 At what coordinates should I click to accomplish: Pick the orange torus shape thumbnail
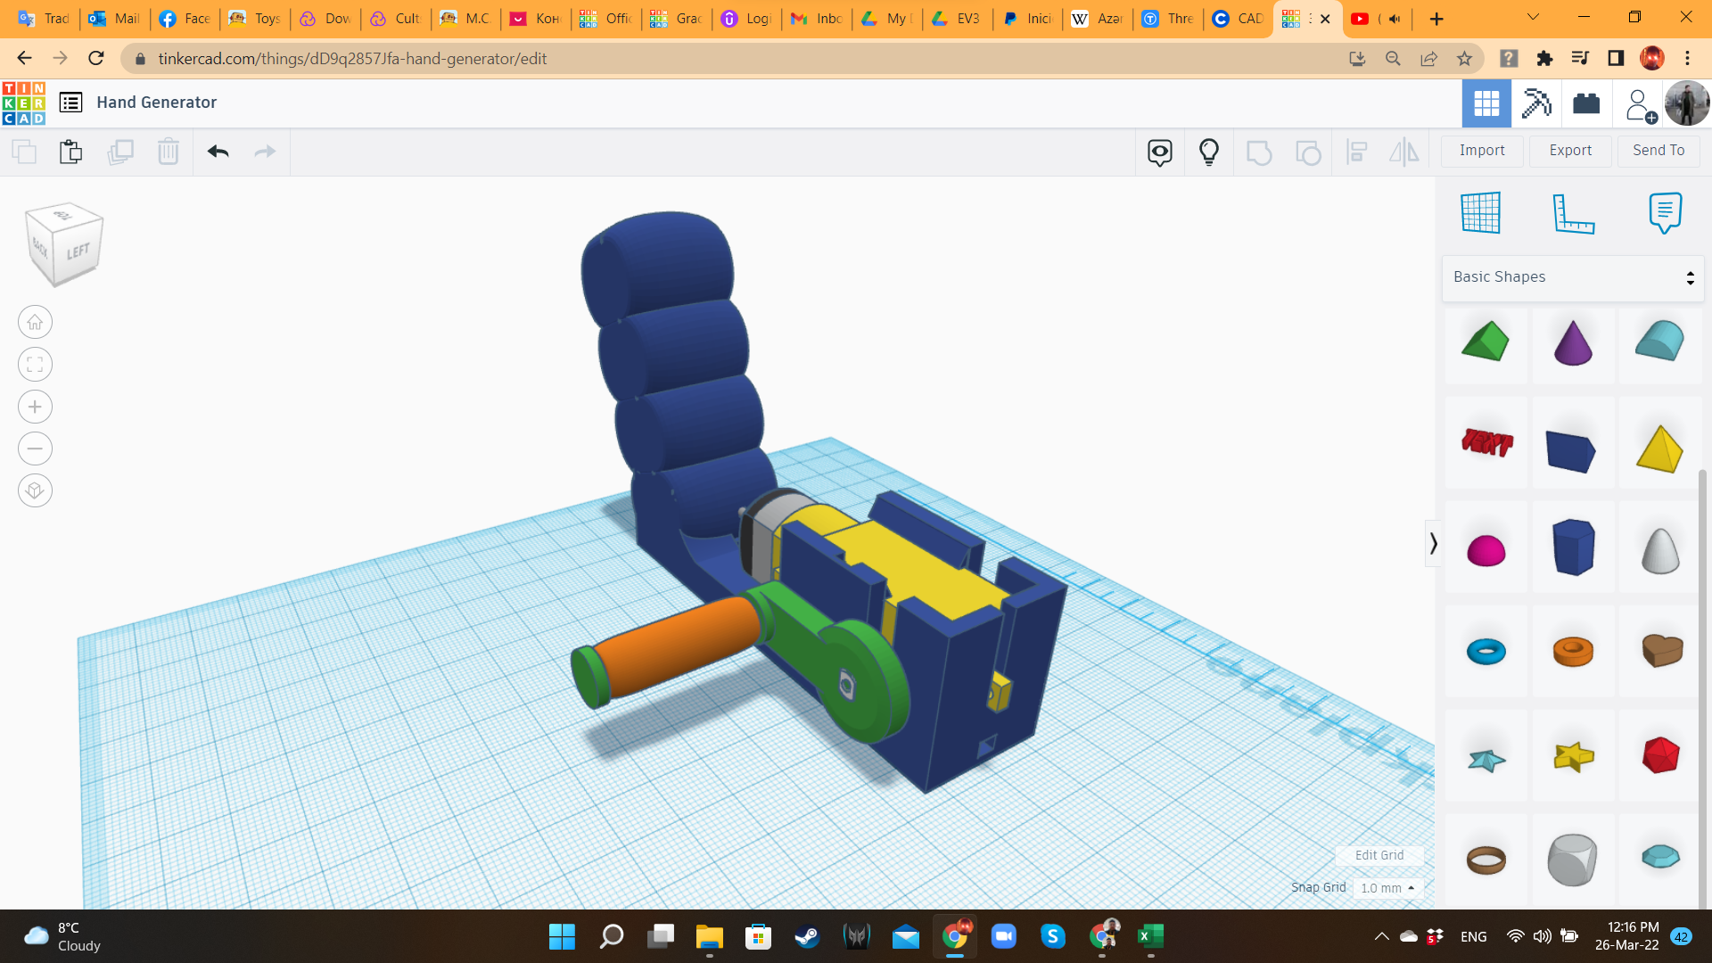(x=1573, y=651)
